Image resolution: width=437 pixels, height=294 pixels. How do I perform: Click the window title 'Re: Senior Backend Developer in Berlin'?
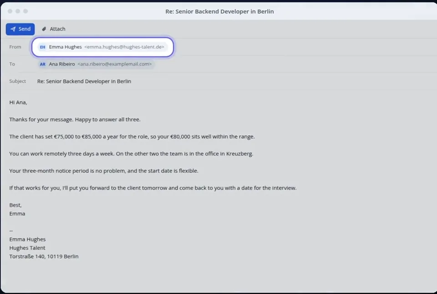219,11
